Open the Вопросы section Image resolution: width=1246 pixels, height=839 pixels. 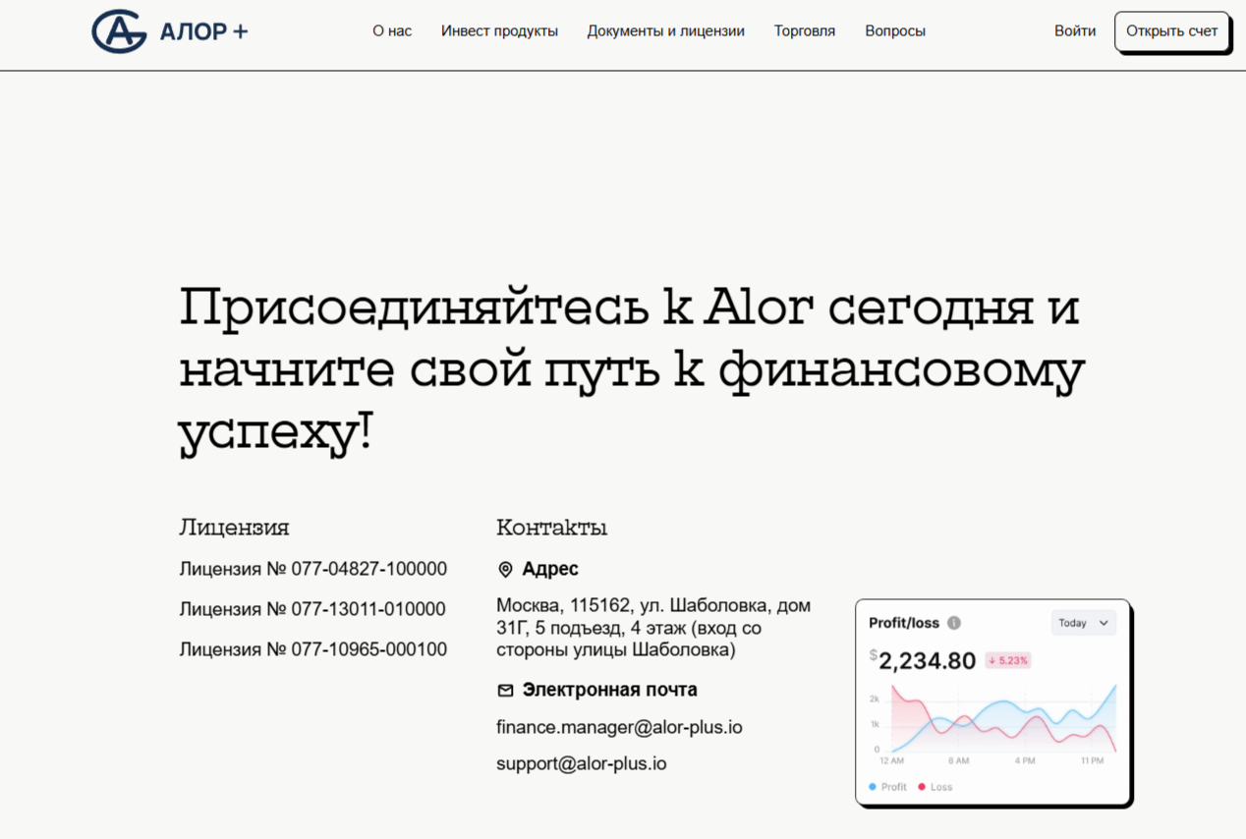(x=894, y=30)
